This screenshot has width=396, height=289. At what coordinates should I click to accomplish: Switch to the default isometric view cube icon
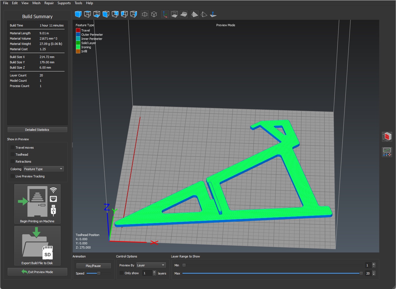(78, 14)
